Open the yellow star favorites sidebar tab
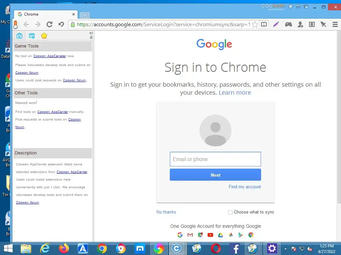Image resolution: width=341 pixels, height=255 pixels. 44,36
